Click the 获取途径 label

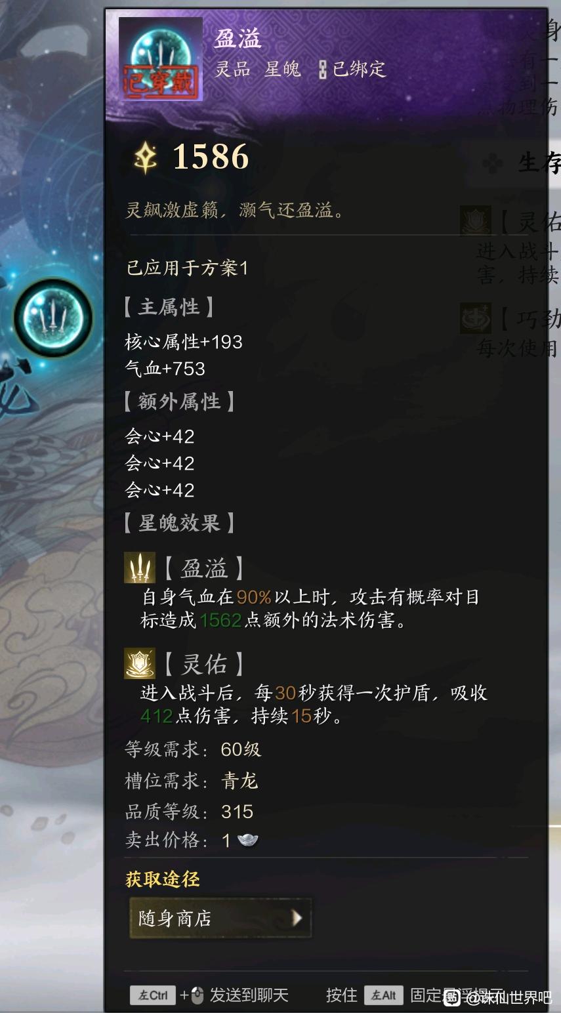[x=162, y=879]
